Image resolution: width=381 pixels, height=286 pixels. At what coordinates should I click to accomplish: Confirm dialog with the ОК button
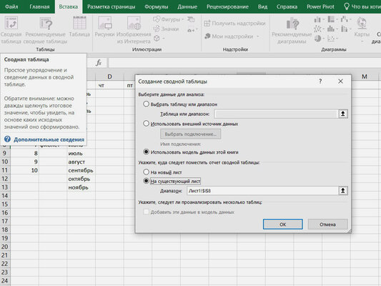(283, 224)
